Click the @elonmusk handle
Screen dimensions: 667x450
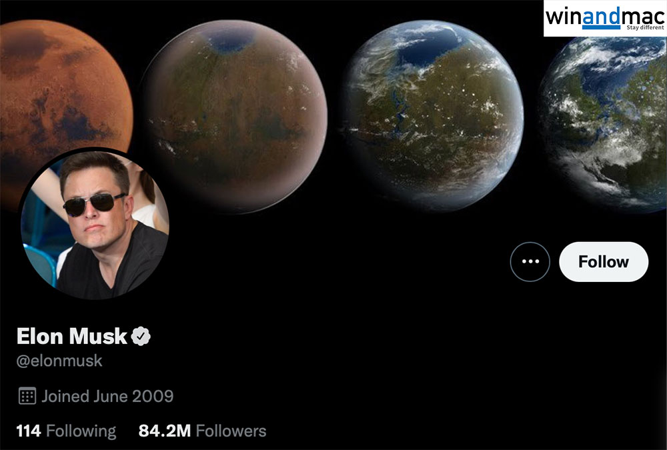59,361
